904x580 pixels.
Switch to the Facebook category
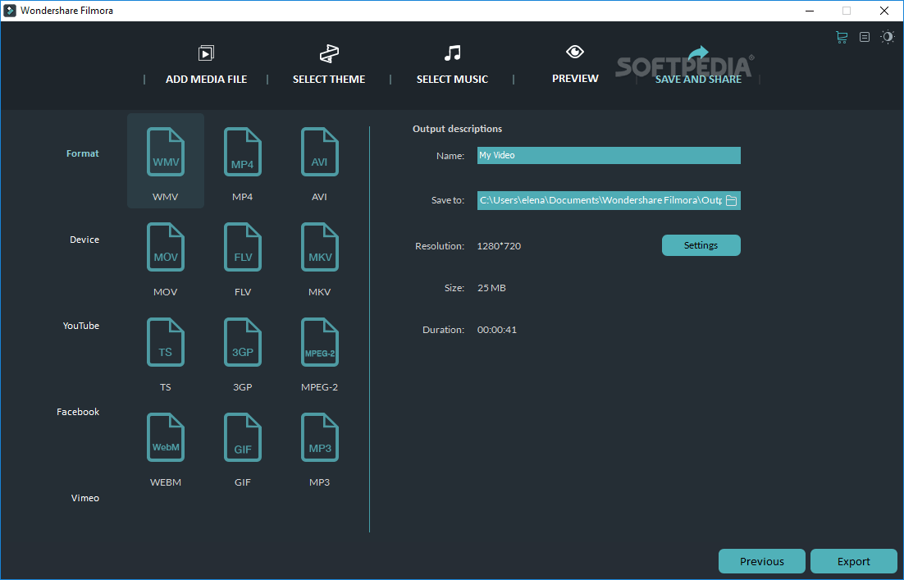point(78,412)
